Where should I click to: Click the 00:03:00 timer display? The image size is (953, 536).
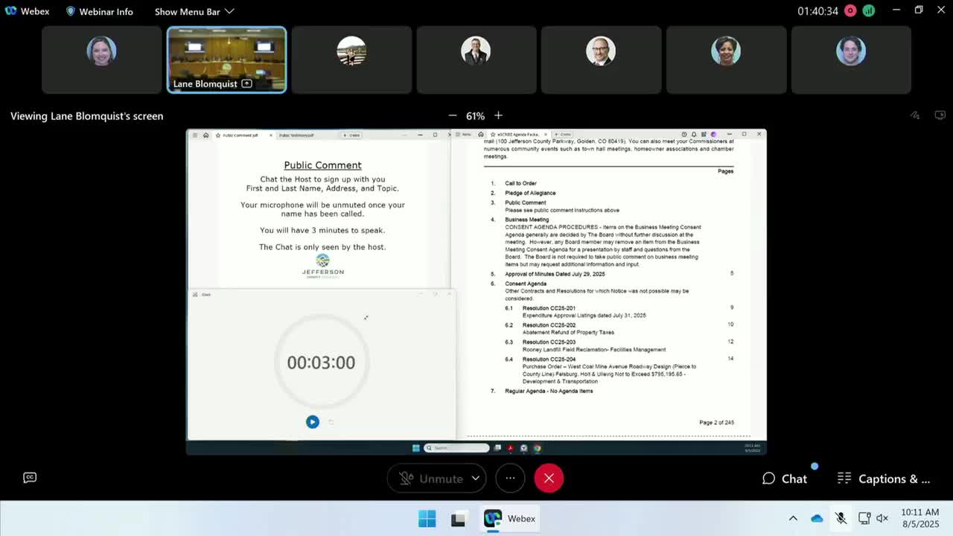coord(322,363)
